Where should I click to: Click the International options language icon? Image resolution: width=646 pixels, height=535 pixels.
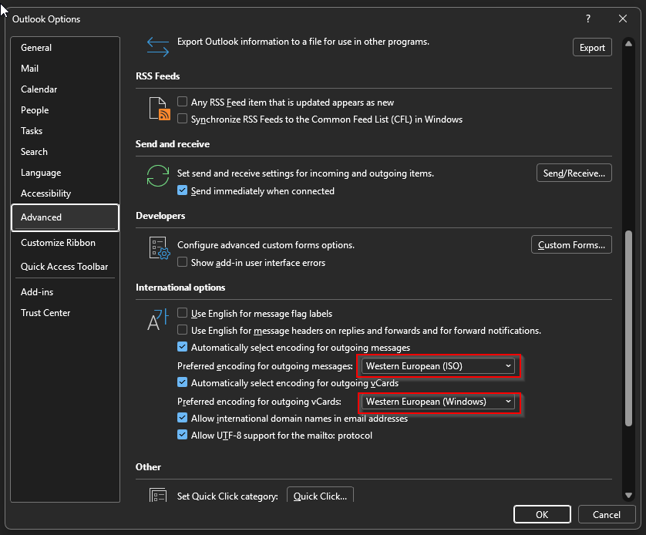coord(157,318)
